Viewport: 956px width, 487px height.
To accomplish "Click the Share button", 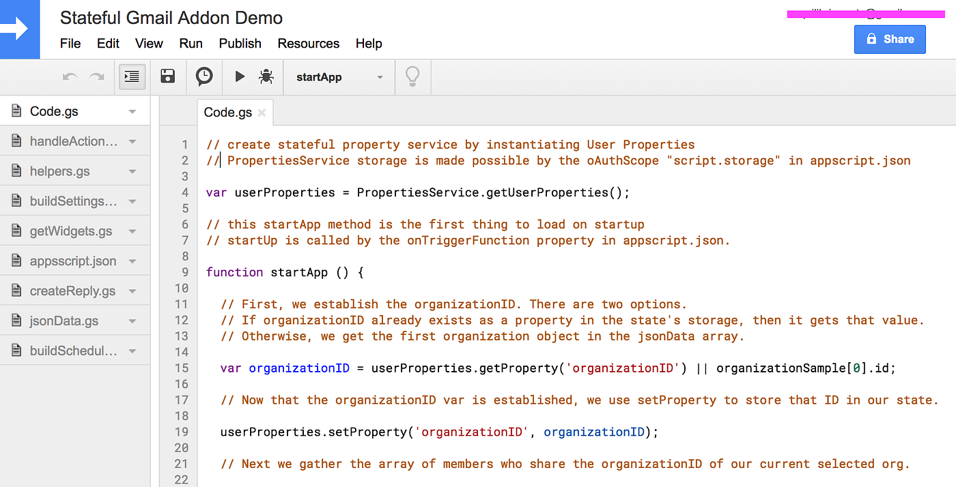I will click(x=889, y=39).
